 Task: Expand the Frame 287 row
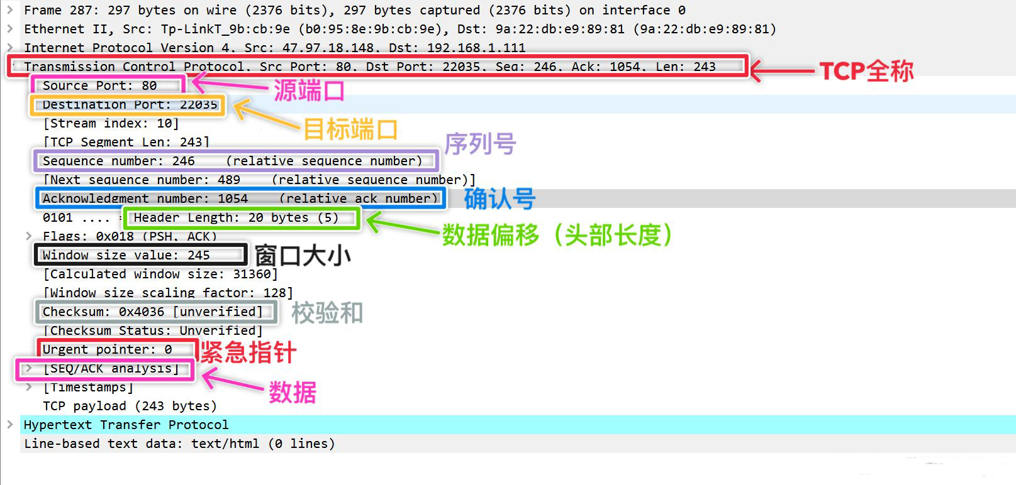coord(10,10)
